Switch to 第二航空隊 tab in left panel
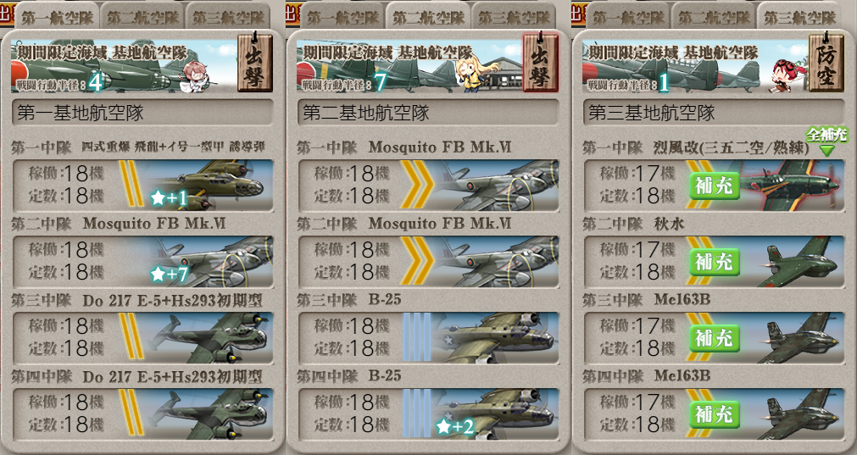The image size is (857, 455). coord(143,17)
